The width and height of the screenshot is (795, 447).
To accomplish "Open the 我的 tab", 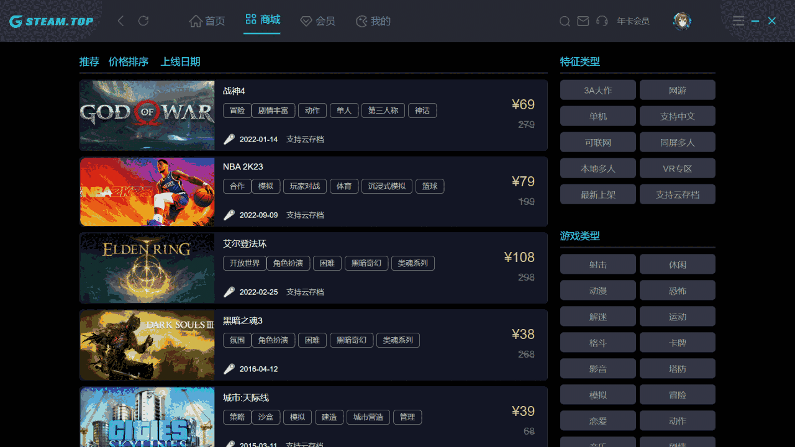I will tap(373, 20).
